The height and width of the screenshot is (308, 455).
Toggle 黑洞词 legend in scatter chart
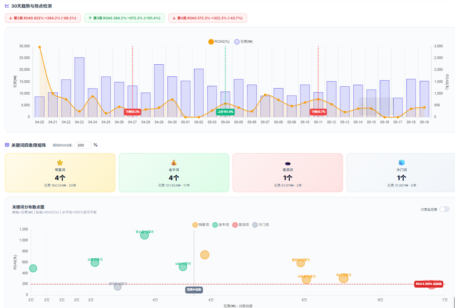pos(241,225)
